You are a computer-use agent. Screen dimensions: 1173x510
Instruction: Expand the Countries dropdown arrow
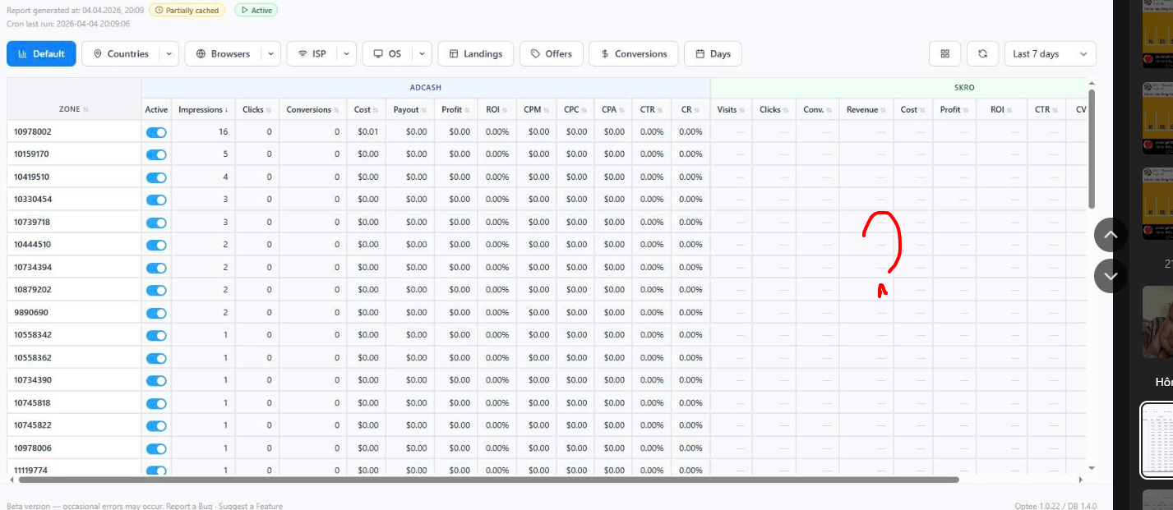(169, 53)
